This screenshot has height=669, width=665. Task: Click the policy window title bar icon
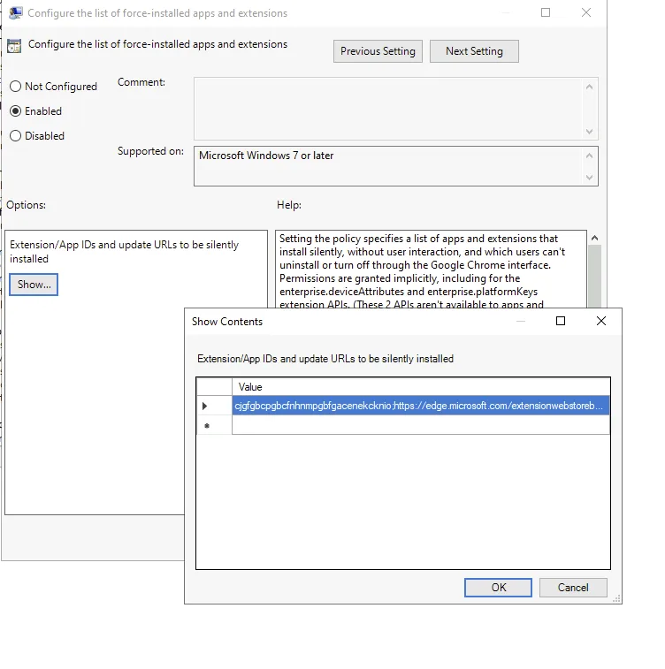(x=16, y=12)
